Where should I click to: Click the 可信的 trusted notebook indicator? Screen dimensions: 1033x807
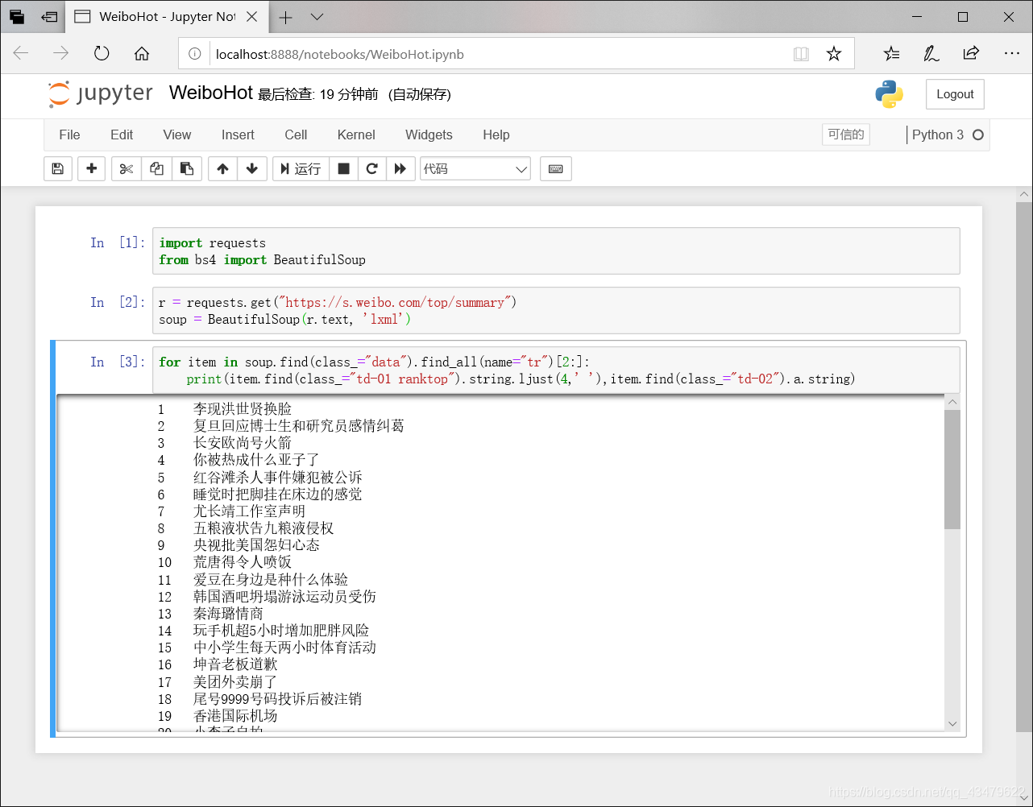[x=846, y=134]
